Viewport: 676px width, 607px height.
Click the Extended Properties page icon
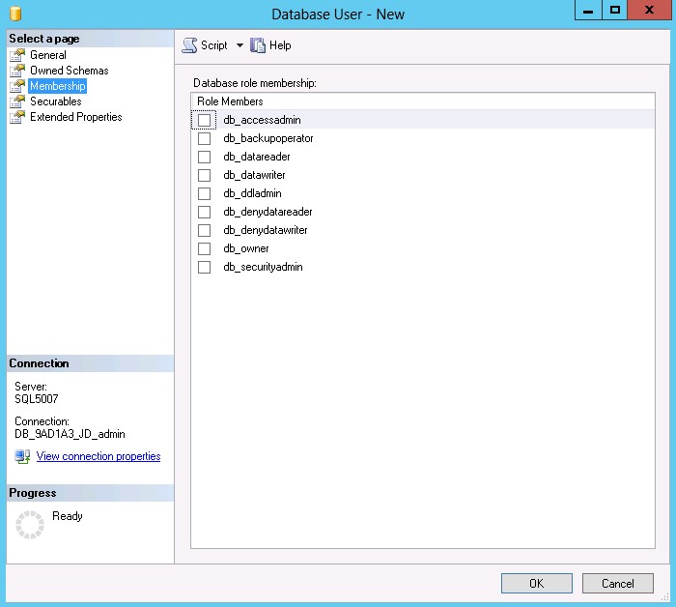click(x=17, y=117)
